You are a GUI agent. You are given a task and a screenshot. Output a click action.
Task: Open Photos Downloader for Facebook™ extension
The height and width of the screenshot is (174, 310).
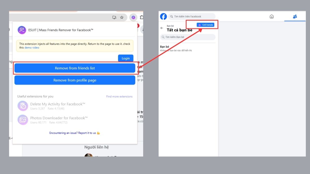[59, 118]
